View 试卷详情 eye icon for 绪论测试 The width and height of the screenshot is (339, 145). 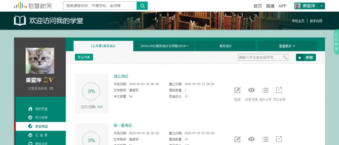tap(251, 90)
